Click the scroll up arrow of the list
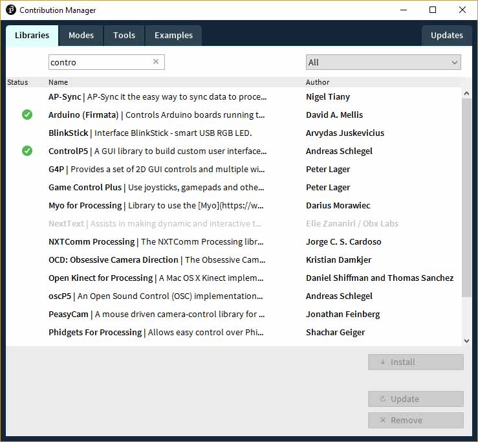478x442 pixels. click(466, 93)
